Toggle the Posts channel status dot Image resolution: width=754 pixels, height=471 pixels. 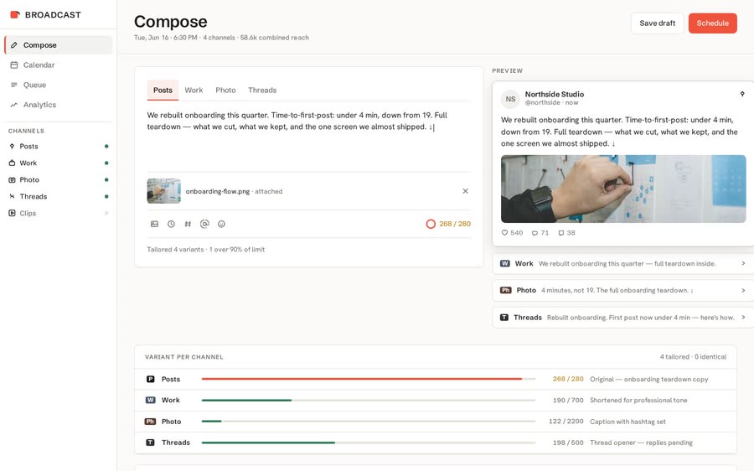tap(106, 147)
